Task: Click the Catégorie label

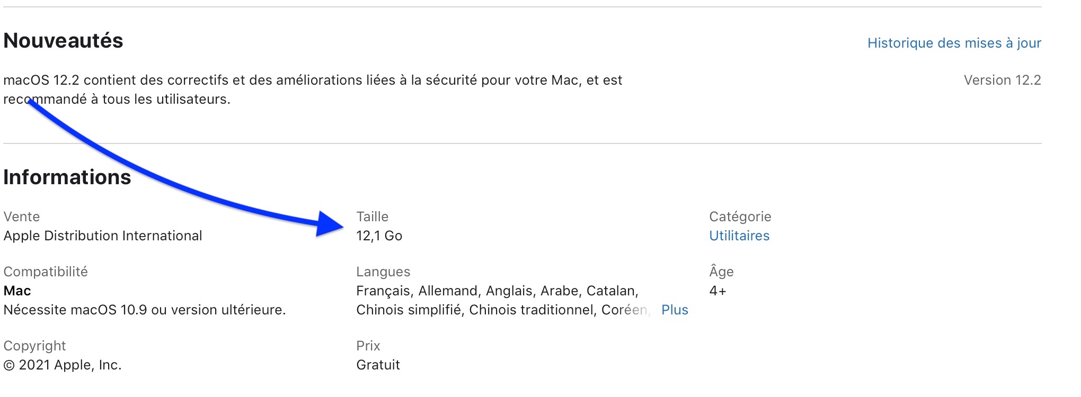Action: [740, 216]
